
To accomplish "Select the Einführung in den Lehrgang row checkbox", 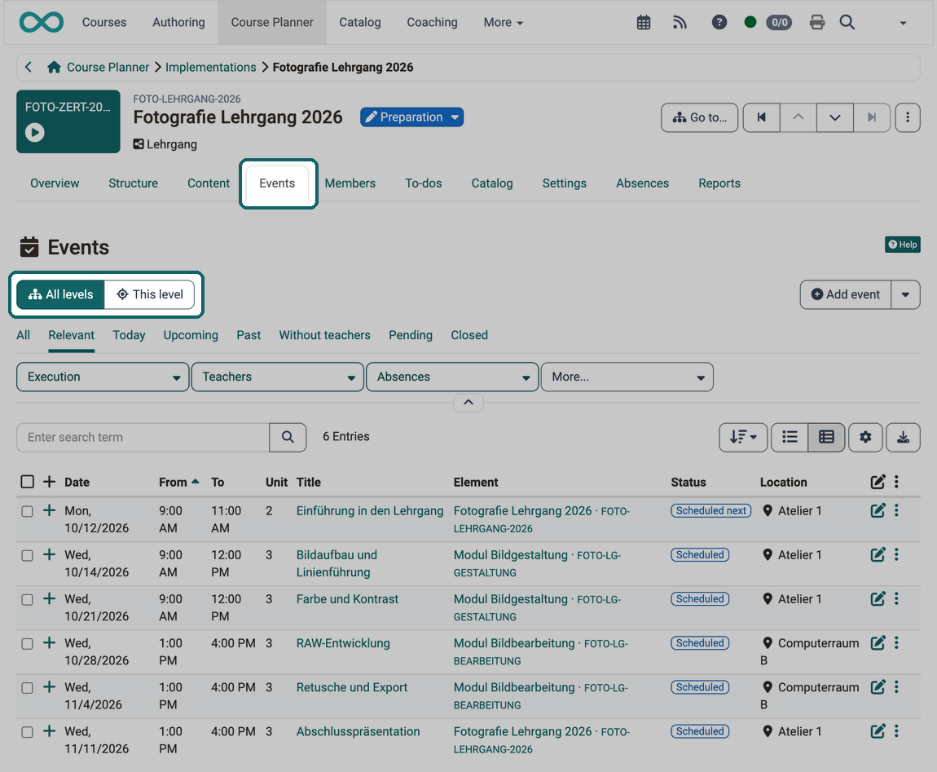I will pyautogui.click(x=28, y=511).
